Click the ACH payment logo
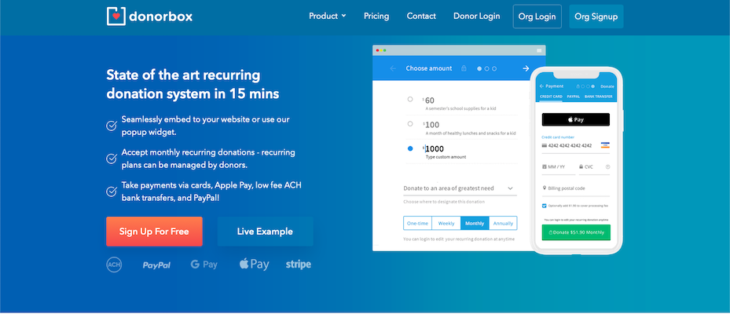 click(114, 265)
